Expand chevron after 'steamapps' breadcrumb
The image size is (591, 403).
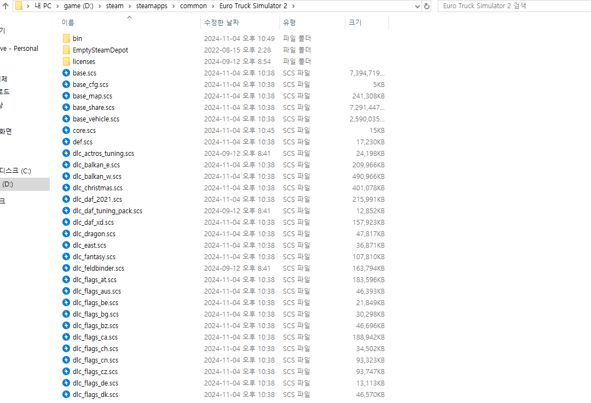[174, 6]
